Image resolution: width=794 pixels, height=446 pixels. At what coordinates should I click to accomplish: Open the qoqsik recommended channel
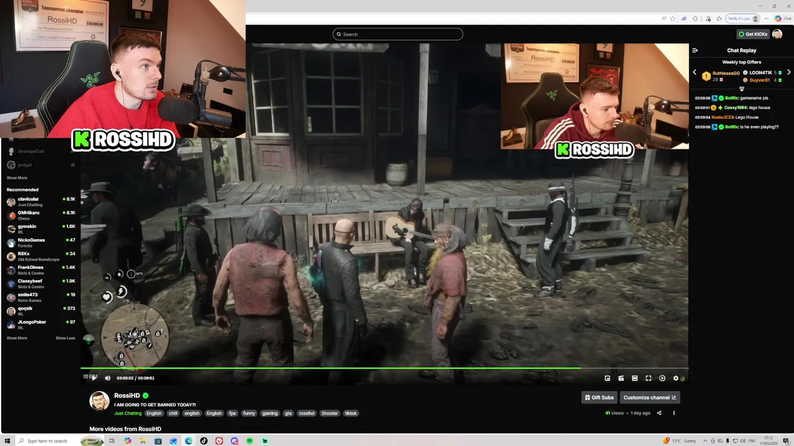40,310
